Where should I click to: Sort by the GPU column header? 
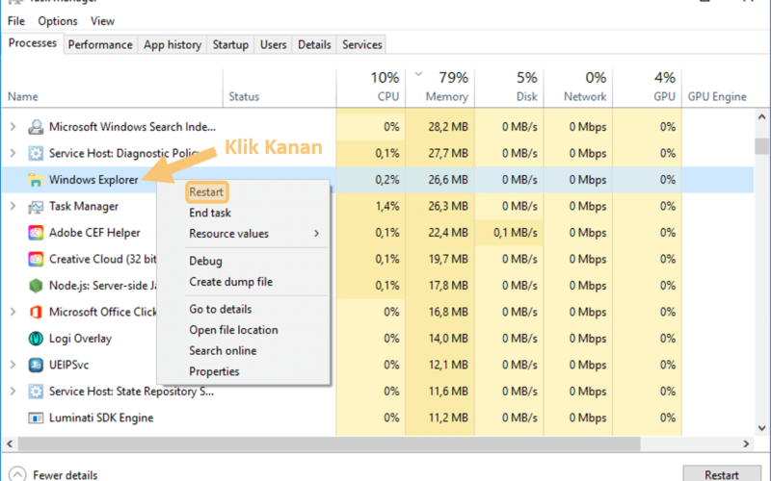point(647,87)
